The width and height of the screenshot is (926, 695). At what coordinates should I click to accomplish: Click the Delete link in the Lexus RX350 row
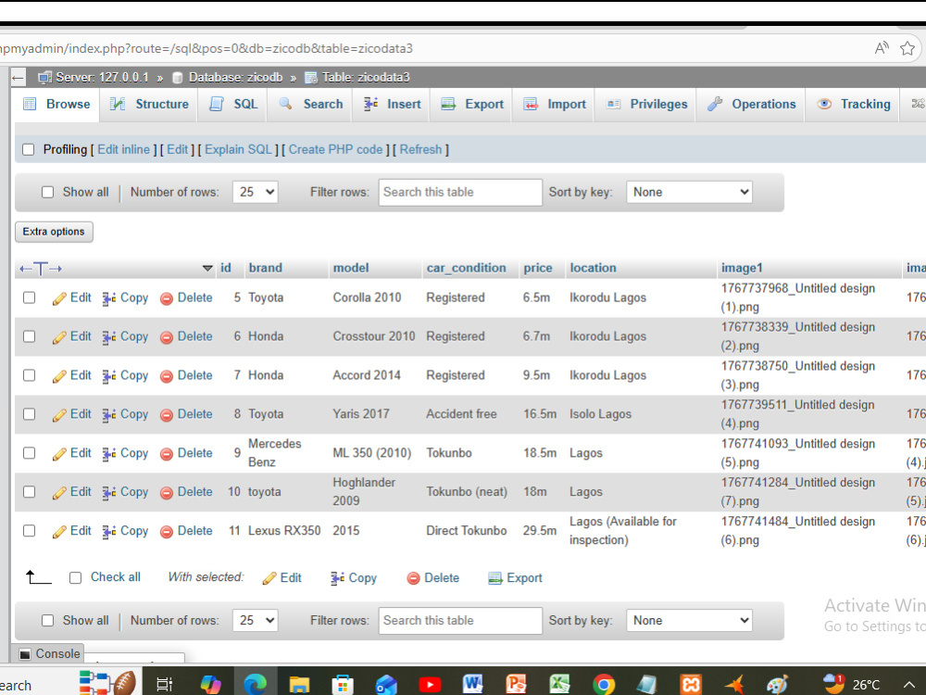click(194, 531)
